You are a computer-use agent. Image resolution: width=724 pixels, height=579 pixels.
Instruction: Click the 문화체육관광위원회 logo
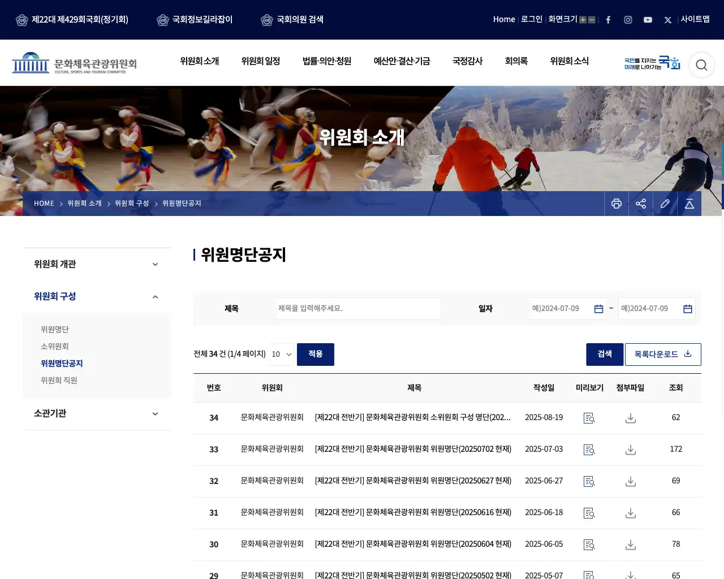click(x=75, y=63)
